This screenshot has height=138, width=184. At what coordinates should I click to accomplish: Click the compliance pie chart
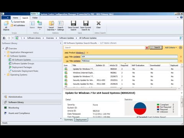coord(140,108)
